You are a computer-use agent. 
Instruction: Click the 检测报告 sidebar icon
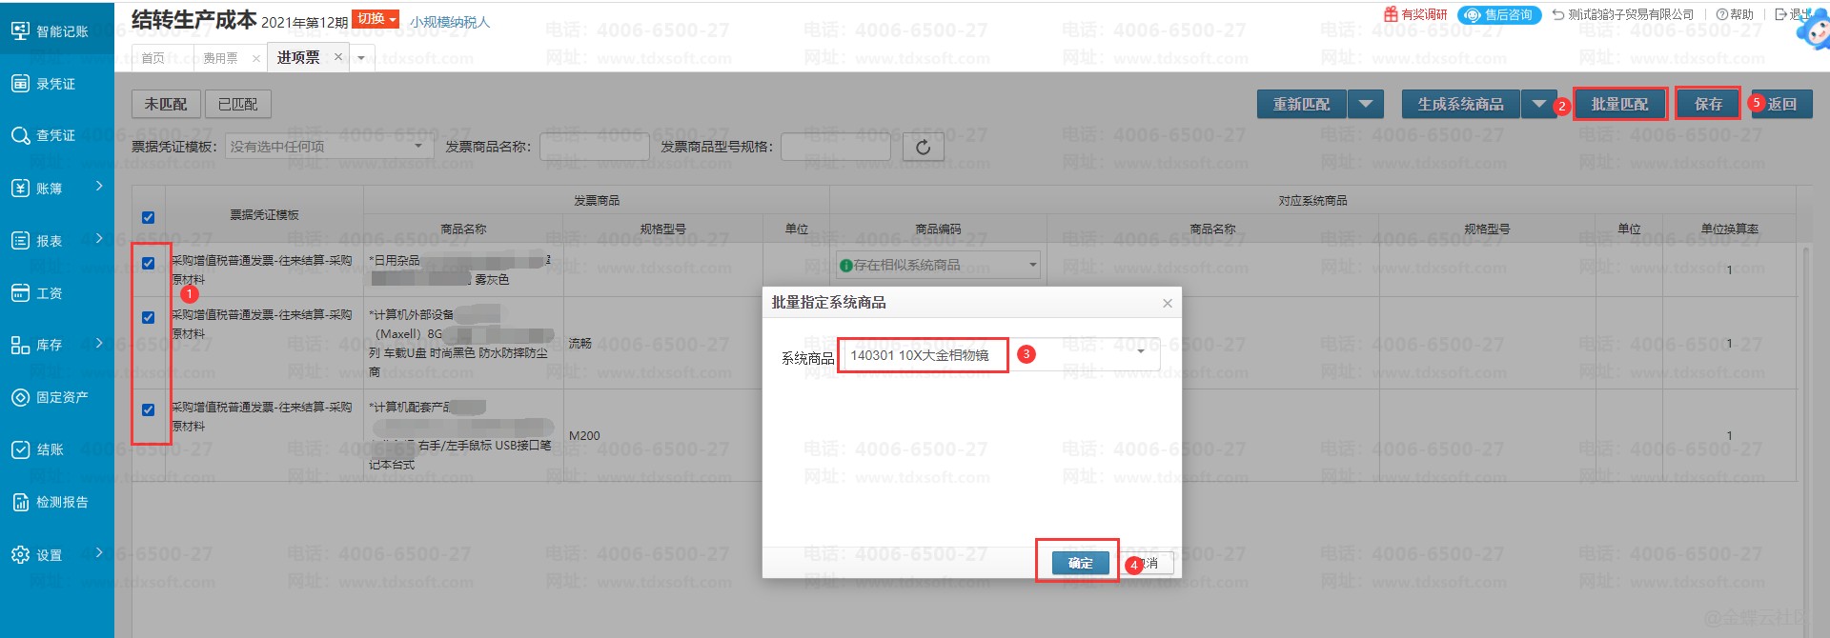click(20, 502)
